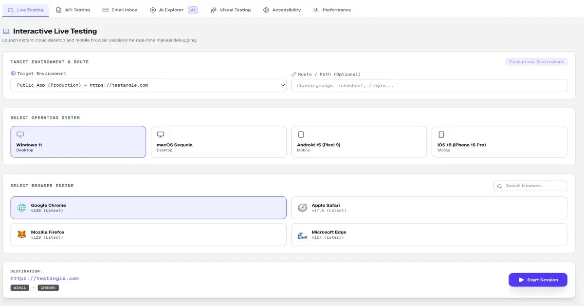The width and height of the screenshot is (584, 306).
Task: Switch to the Live Testing tab
Action: click(x=26, y=10)
